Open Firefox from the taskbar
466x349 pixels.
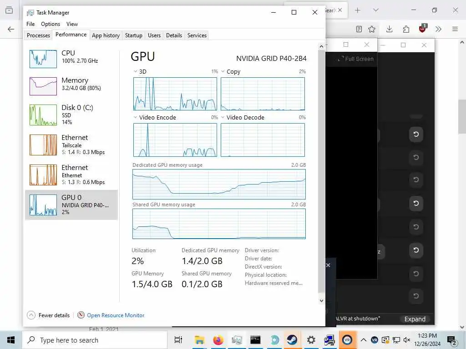[x=218, y=340]
